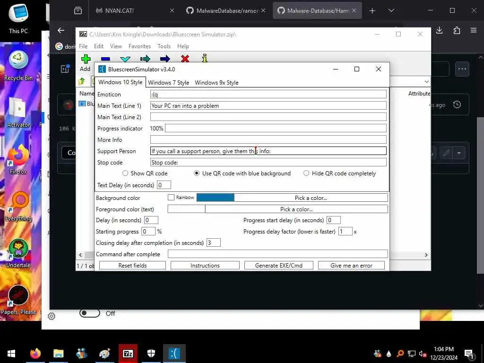Click the Closing delay seconds field
The image size is (484, 363).
(214, 242)
